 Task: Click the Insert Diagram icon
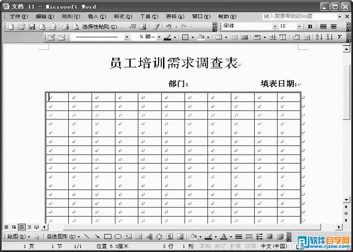159,236
